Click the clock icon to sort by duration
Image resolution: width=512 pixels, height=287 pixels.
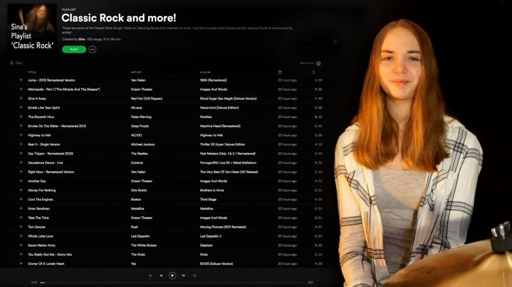313,71
